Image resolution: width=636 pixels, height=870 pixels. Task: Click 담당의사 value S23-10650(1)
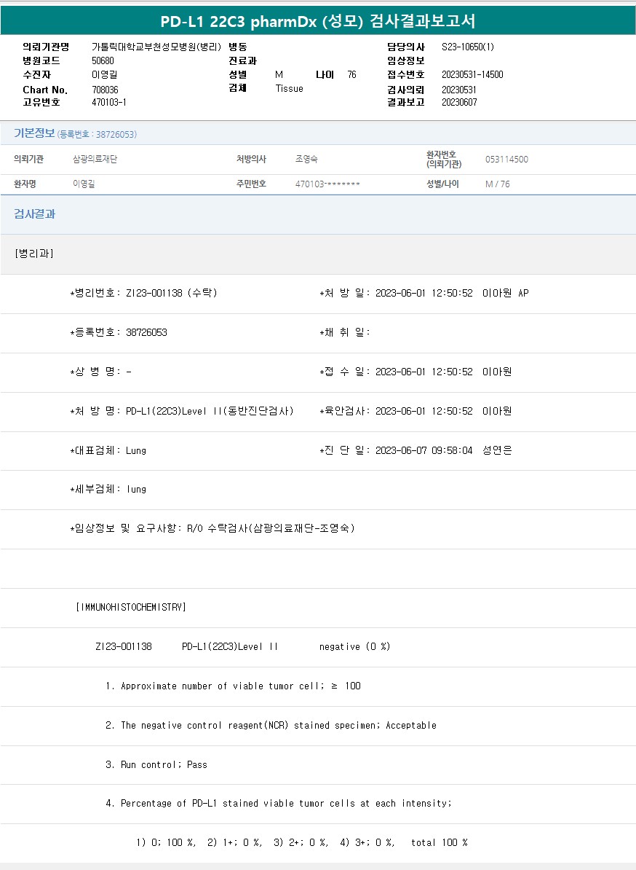point(468,47)
